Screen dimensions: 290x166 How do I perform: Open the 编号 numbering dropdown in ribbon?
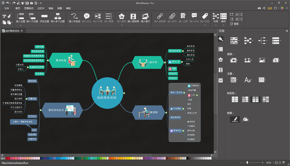pyautogui.click(x=224, y=25)
